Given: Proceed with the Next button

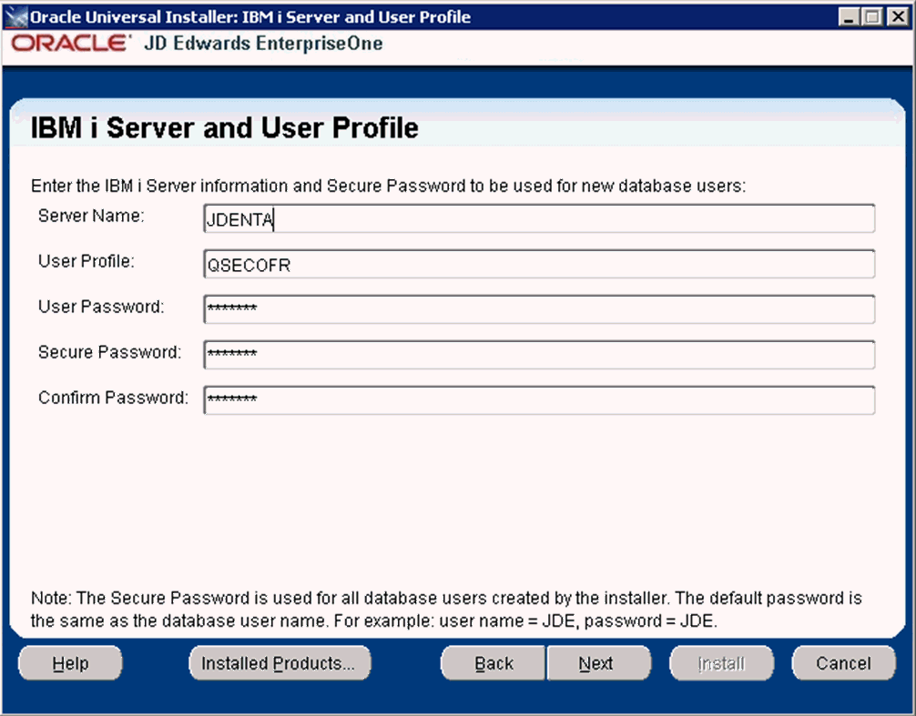Looking at the screenshot, I should [599, 663].
